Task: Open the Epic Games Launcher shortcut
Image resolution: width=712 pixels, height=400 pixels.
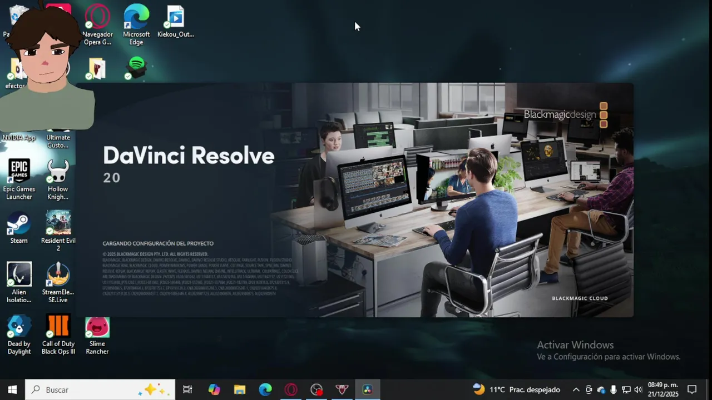Action: [x=19, y=179]
